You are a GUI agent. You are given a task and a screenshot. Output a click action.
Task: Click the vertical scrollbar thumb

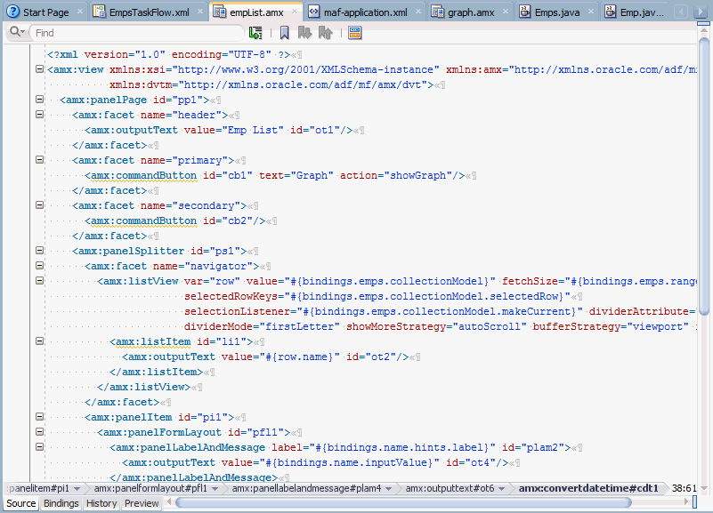click(x=704, y=176)
